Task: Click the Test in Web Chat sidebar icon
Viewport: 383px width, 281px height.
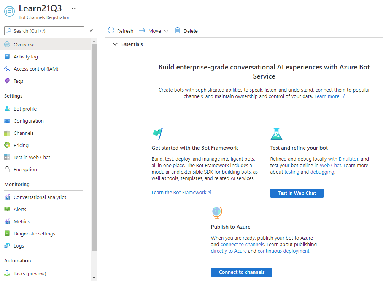Action: tap(7, 157)
